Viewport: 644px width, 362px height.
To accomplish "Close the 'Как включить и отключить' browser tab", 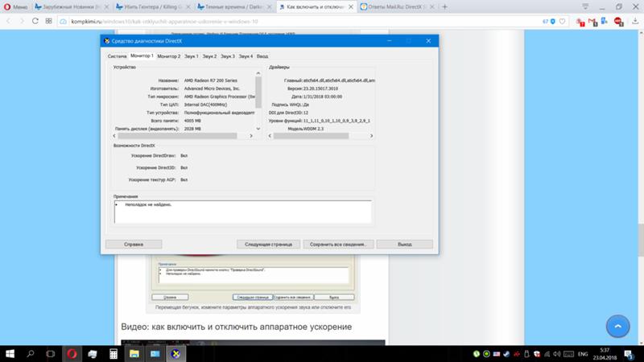I will (351, 7).
